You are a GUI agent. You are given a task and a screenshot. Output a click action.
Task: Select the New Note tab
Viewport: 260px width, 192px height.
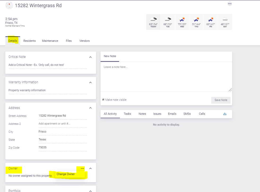[110, 56]
